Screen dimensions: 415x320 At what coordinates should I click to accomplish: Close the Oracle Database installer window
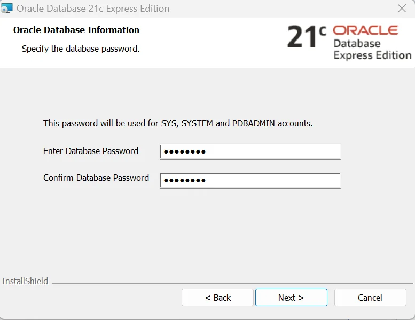402,9
